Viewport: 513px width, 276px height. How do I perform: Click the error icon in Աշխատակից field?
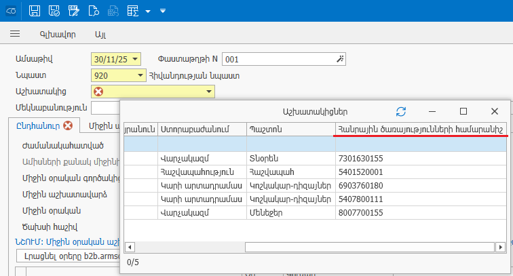(98, 92)
